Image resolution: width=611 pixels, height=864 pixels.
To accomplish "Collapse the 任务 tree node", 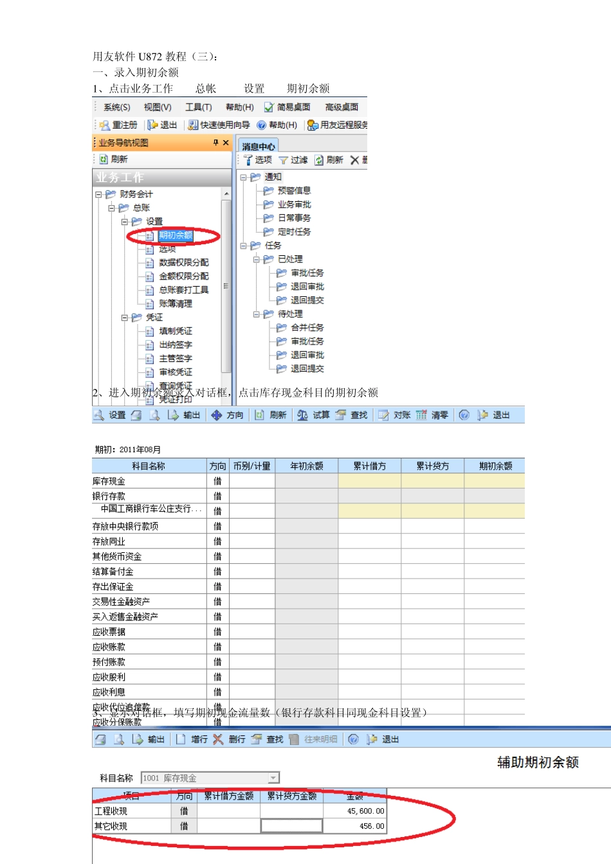I will [243, 246].
